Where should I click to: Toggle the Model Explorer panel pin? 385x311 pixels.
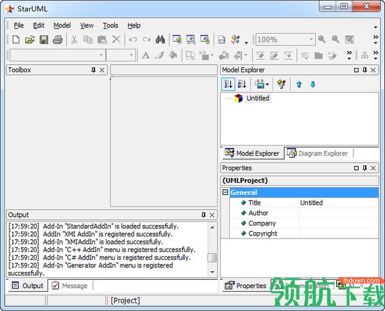click(364, 70)
